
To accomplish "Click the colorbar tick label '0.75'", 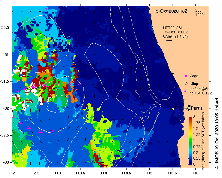I will (197, 146).
